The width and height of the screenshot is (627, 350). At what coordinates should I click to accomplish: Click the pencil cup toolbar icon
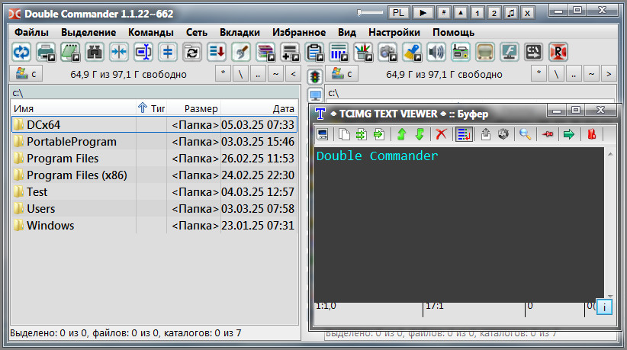(363, 52)
